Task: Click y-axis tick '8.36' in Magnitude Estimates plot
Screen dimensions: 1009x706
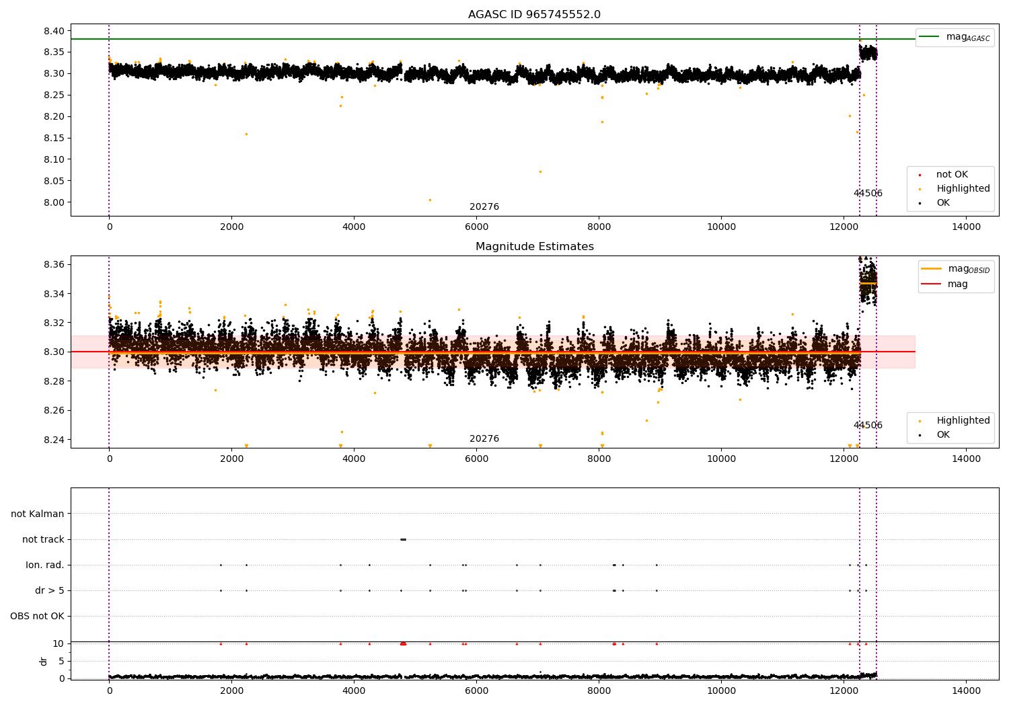Action: click(x=55, y=264)
